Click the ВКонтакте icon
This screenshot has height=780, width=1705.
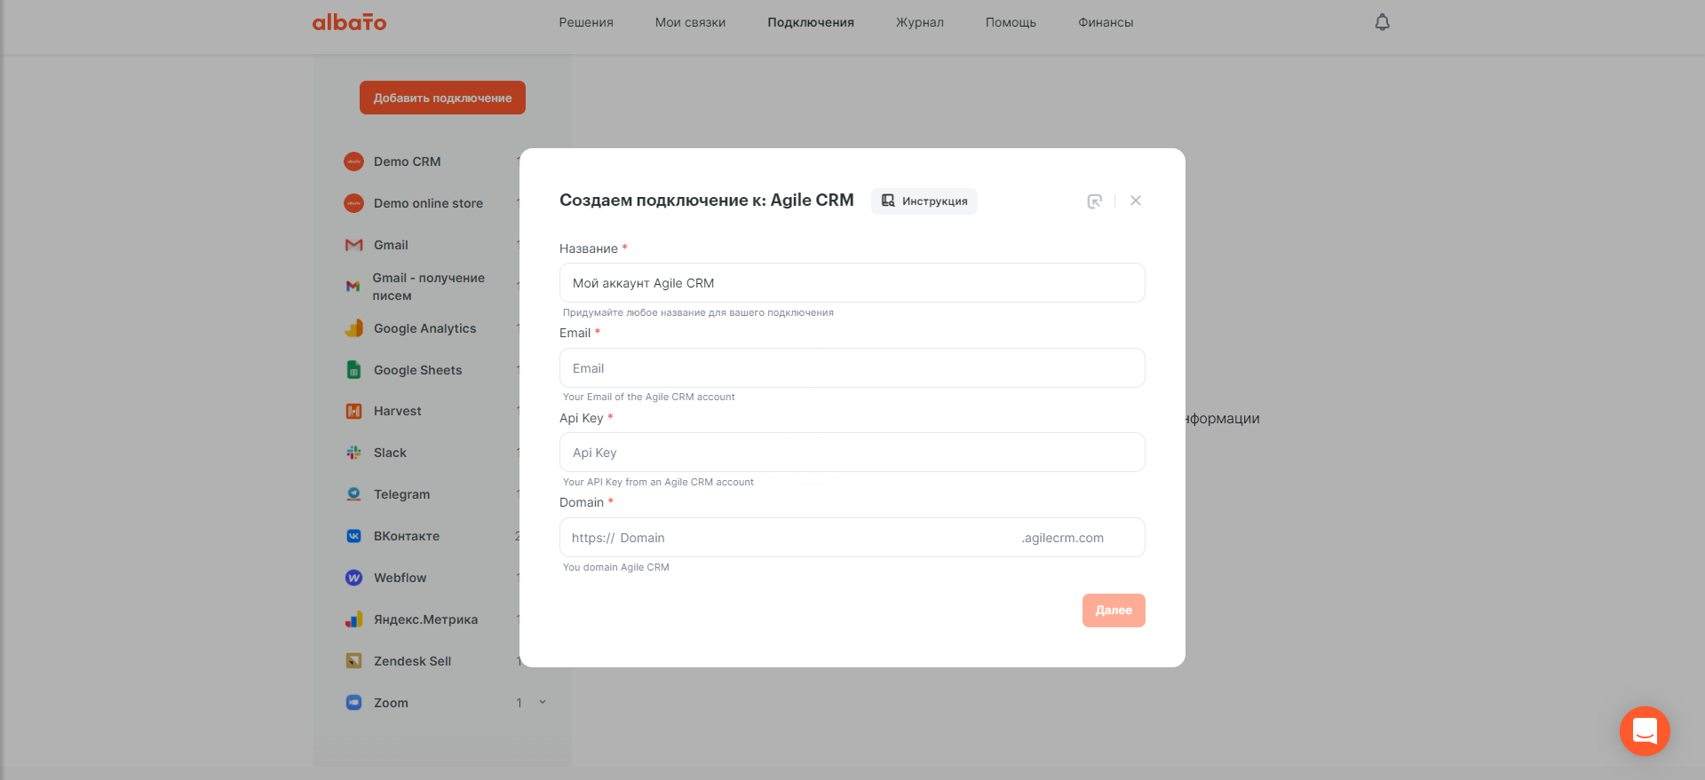353,536
